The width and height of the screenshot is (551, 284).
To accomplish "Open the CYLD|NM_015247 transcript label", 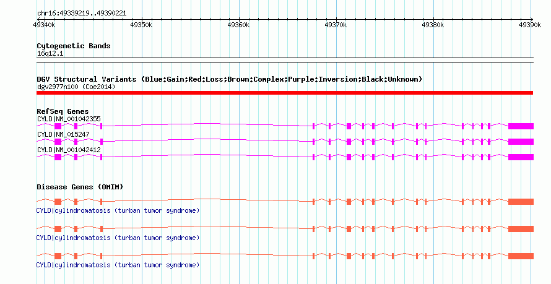I will tap(63, 134).
